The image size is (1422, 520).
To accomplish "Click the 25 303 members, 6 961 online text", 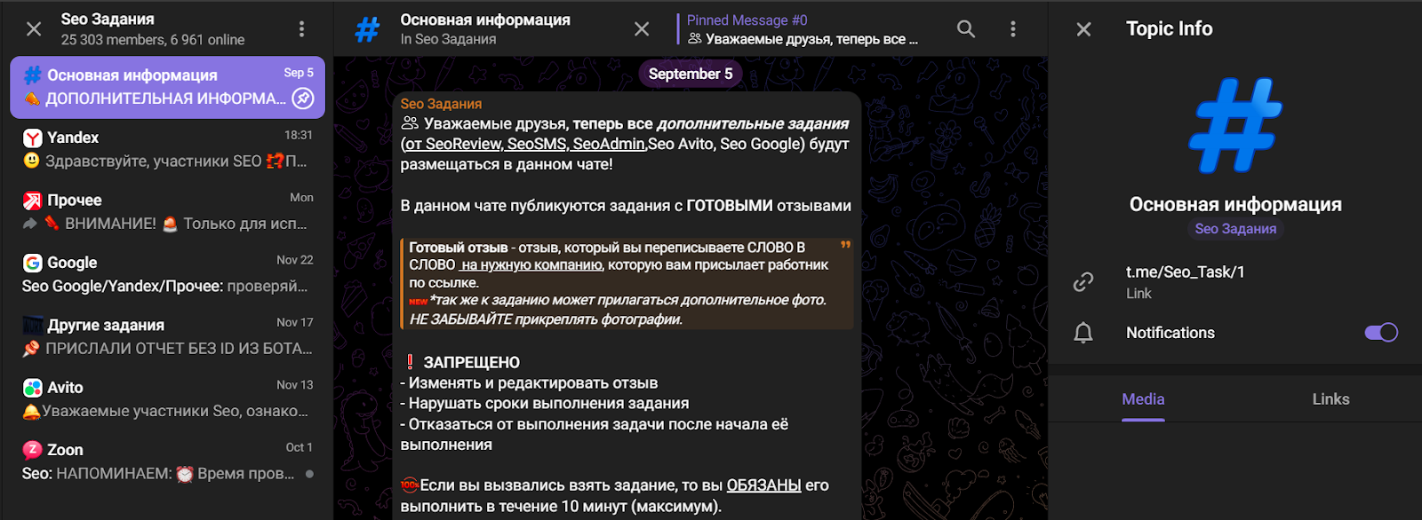I will [153, 40].
